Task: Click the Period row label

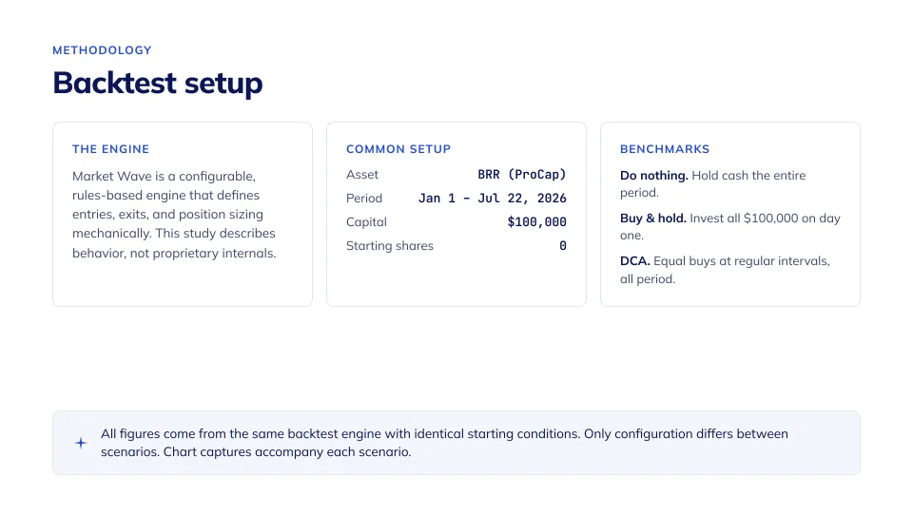Action: [364, 199]
